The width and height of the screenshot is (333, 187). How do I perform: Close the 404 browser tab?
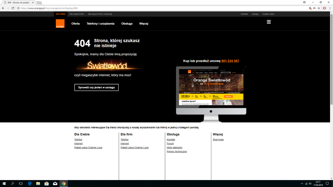(x=33, y=3)
